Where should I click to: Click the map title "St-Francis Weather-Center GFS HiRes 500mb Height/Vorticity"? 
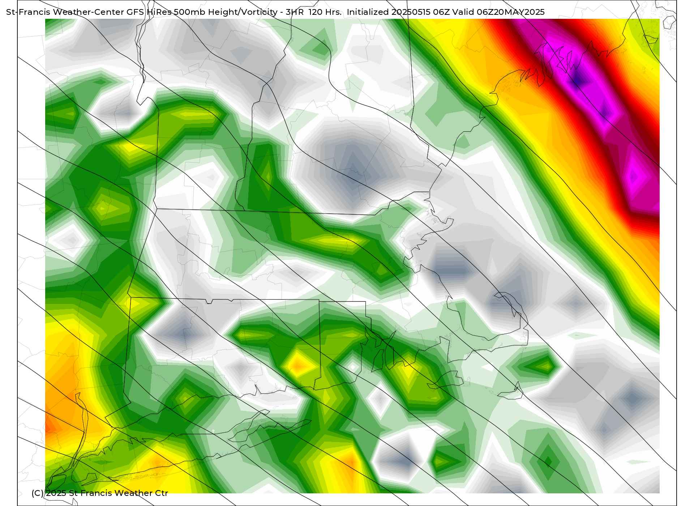point(142,12)
